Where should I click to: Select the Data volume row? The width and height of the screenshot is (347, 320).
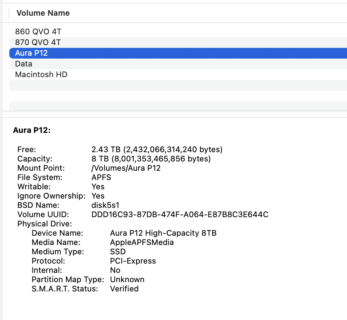[178, 64]
